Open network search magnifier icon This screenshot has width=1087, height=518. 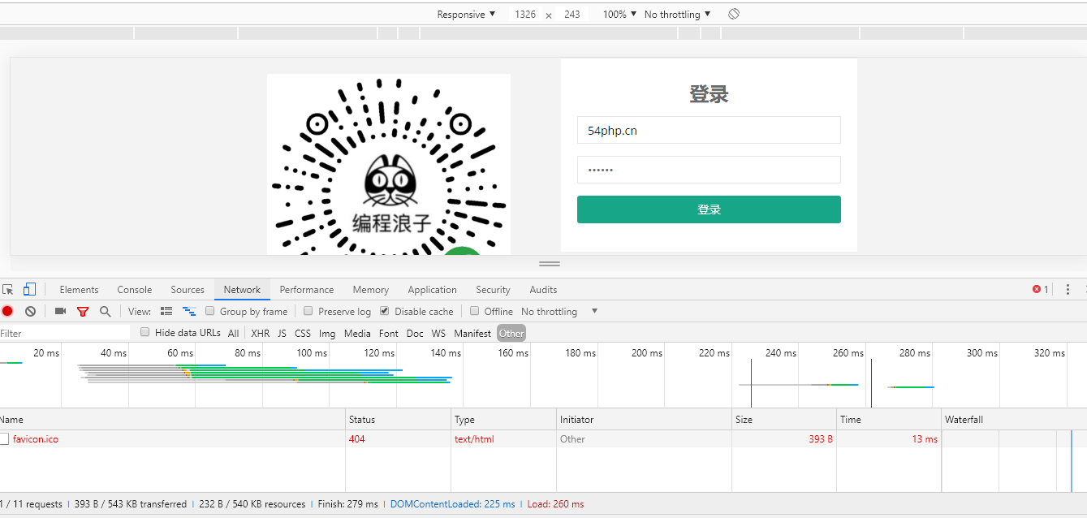105,311
